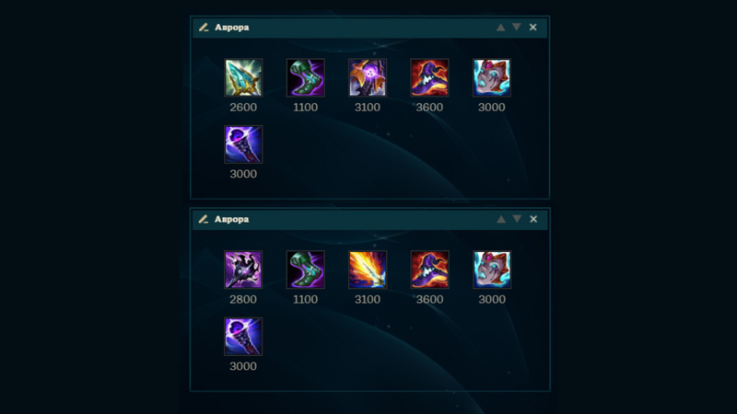Image resolution: width=737 pixels, height=414 pixels.
Task: Delete the first Аврора block with X
Action: point(533,28)
